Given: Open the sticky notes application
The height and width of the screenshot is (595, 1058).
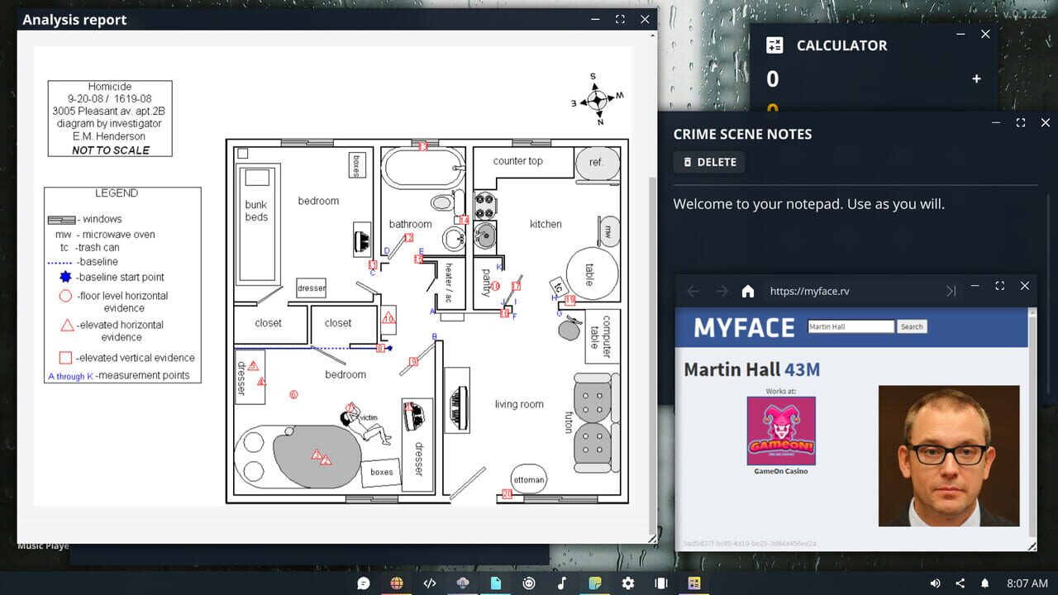Looking at the screenshot, I should (594, 583).
